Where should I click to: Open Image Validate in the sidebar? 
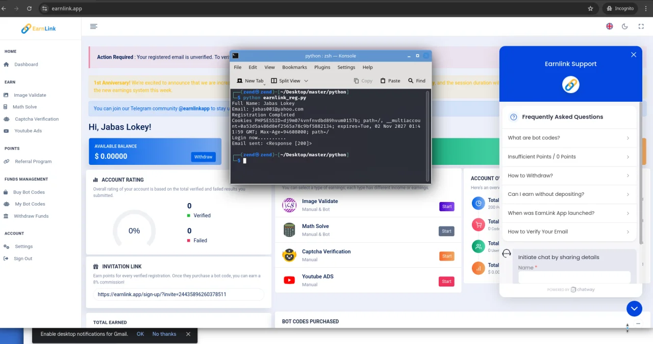tap(30, 95)
